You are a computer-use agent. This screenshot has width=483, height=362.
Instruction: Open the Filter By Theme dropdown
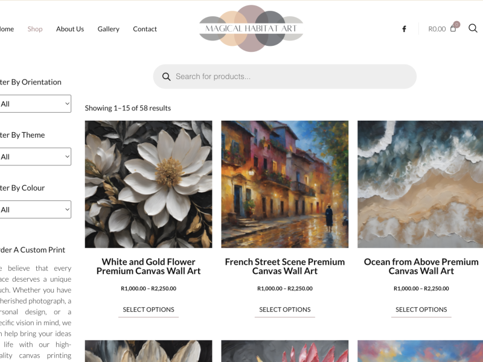tap(35, 157)
